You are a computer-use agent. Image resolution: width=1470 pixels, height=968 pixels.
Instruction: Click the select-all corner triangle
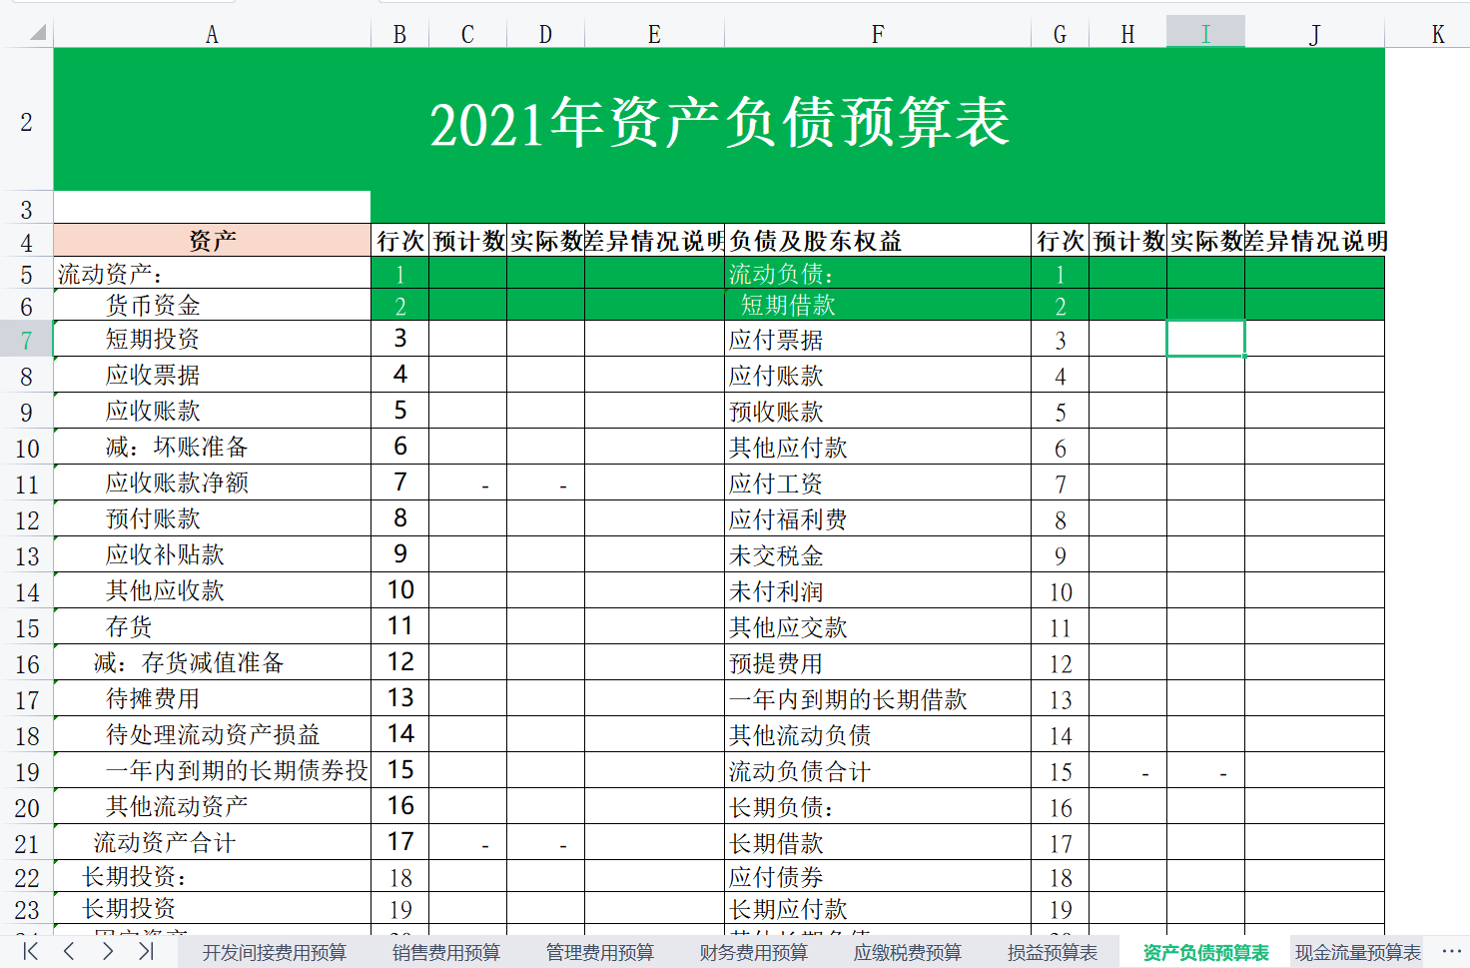tap(38, 33)
